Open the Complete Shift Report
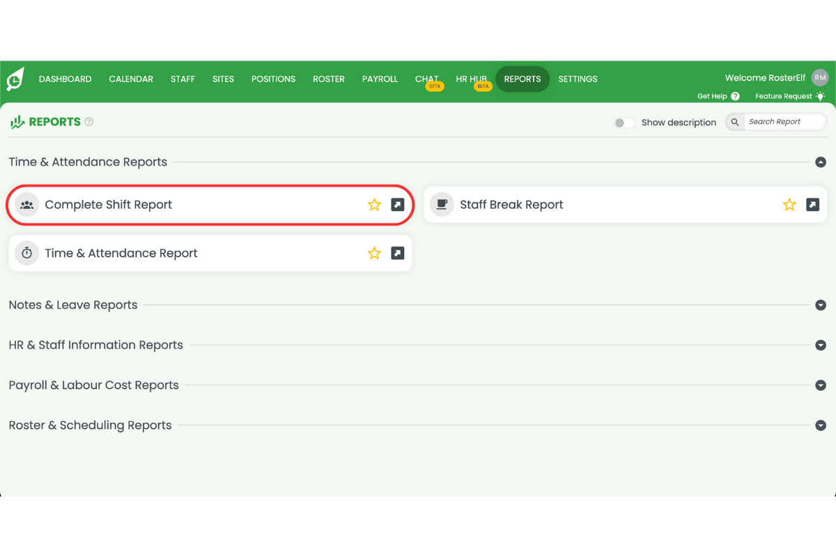 (108, 204)
